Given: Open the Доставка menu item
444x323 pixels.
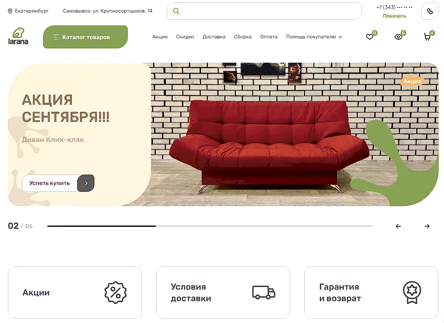Looking at the screenshot, I should click(214, 37).
